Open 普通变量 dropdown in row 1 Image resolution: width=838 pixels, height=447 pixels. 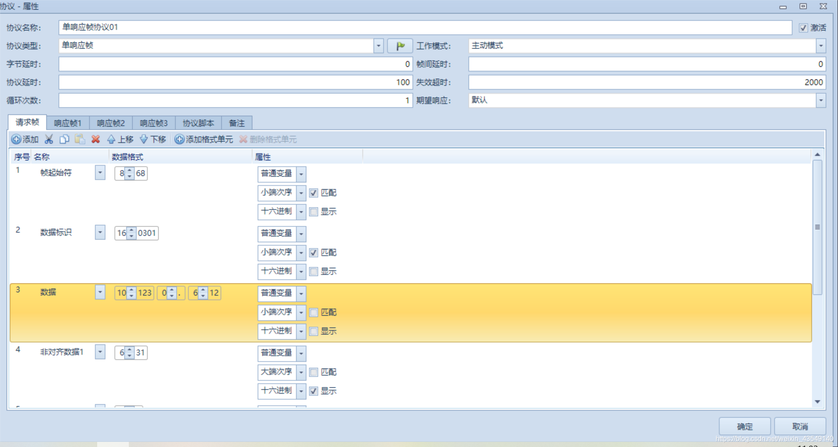pyautogui.click(x=301, y=174)
